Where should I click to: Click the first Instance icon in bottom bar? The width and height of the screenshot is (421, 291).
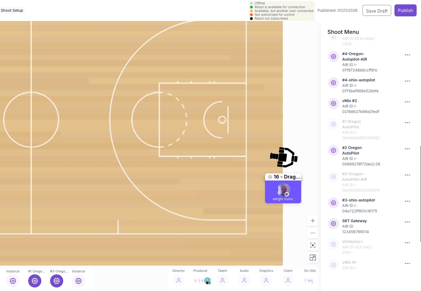coord(13,281)
